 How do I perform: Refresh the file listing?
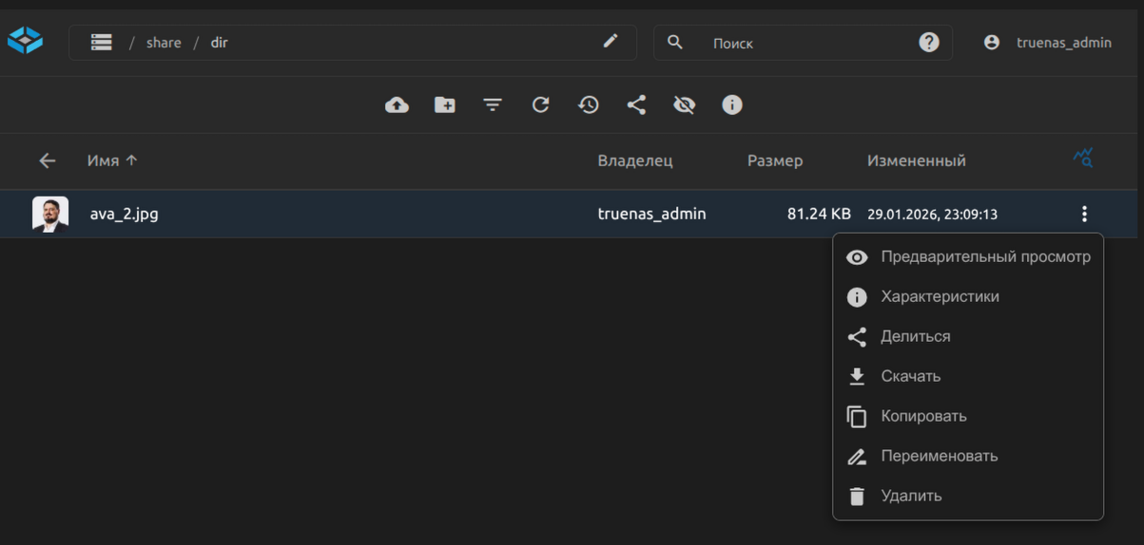[x=540, y=105]
